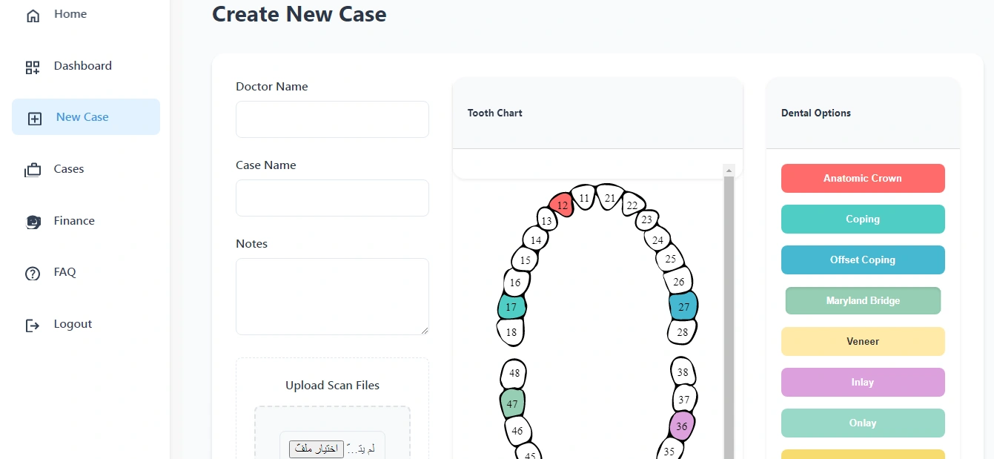This screenshot has height=459, width=994.
Task: Click the Home sidebar icon
Action: point(33,16)
